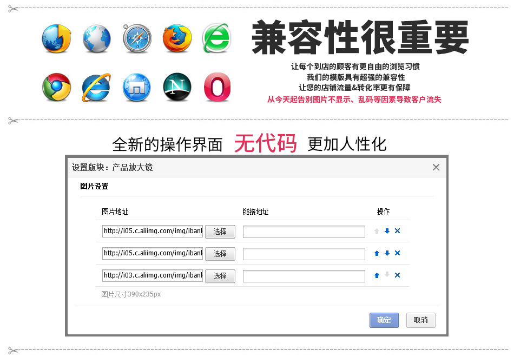Click the Internet Explorer icon
Image resolution: width=514 pixels, height=363 pixels.
tap(96, 88)
